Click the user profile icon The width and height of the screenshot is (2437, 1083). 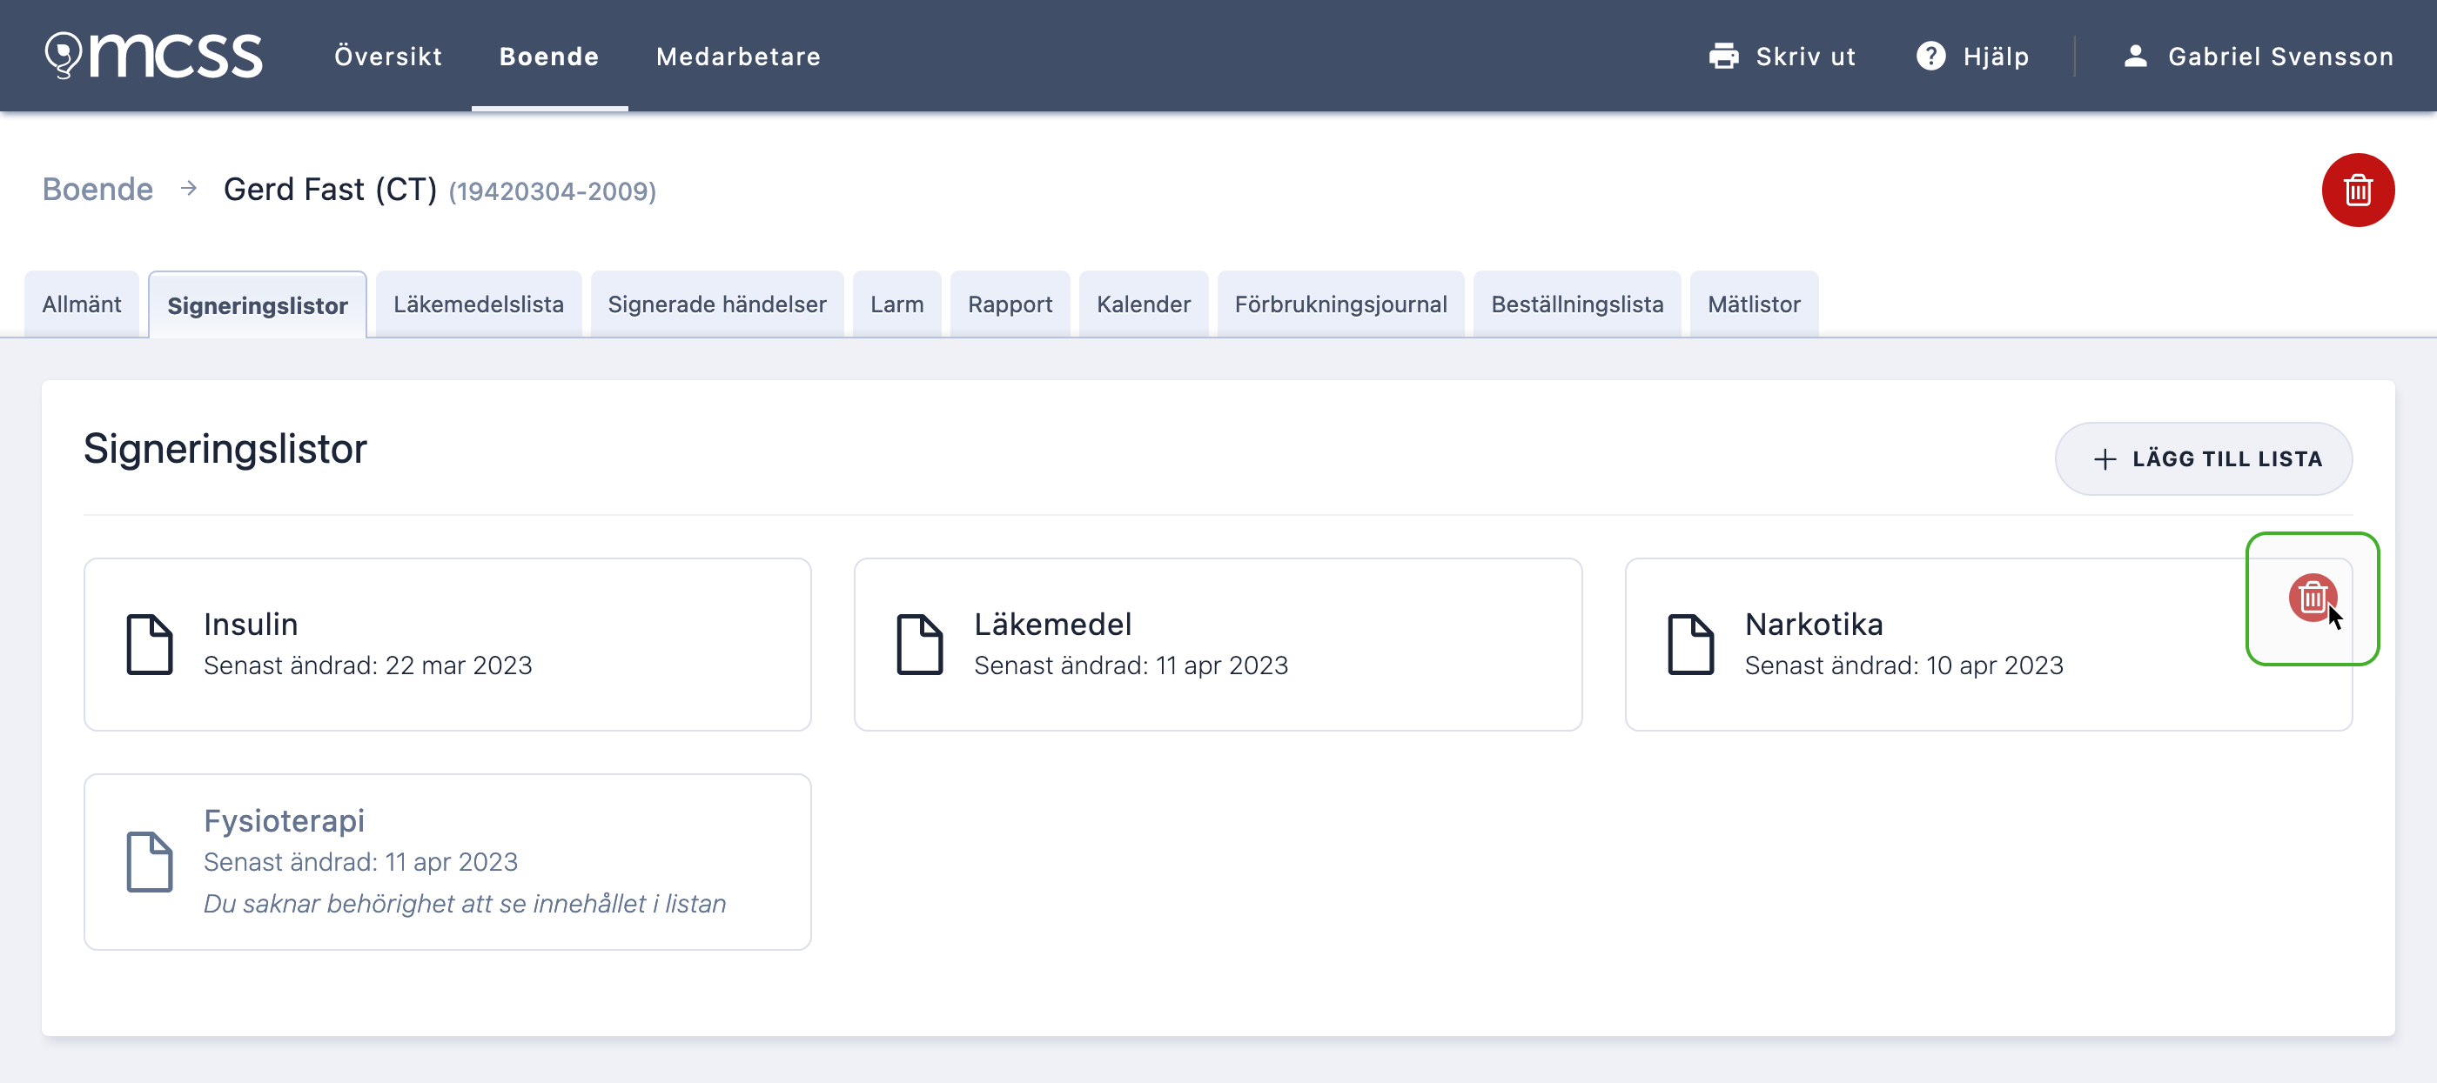[2135, 57]
